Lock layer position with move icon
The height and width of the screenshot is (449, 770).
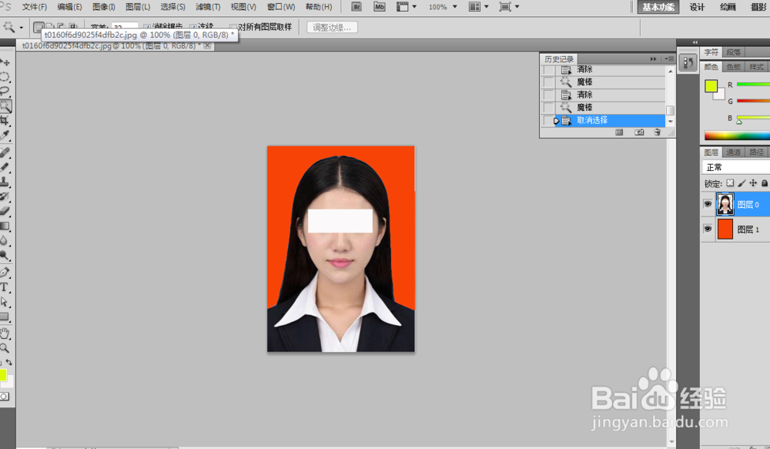click(x=753, y=183)
